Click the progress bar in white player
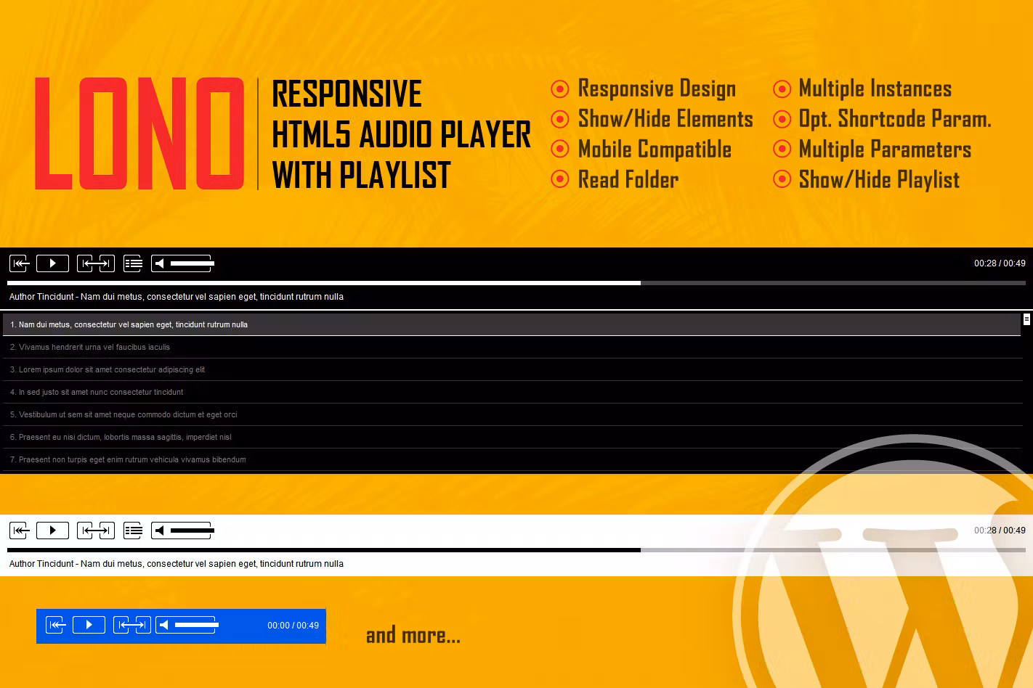The image size is (1033, 688). pos(516,550)
